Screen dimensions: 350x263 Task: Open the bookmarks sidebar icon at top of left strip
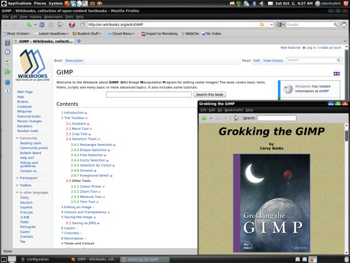[x=7, y=43]
